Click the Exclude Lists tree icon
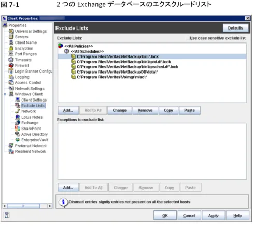Viewport: 253px width, 227px height. 18,105
